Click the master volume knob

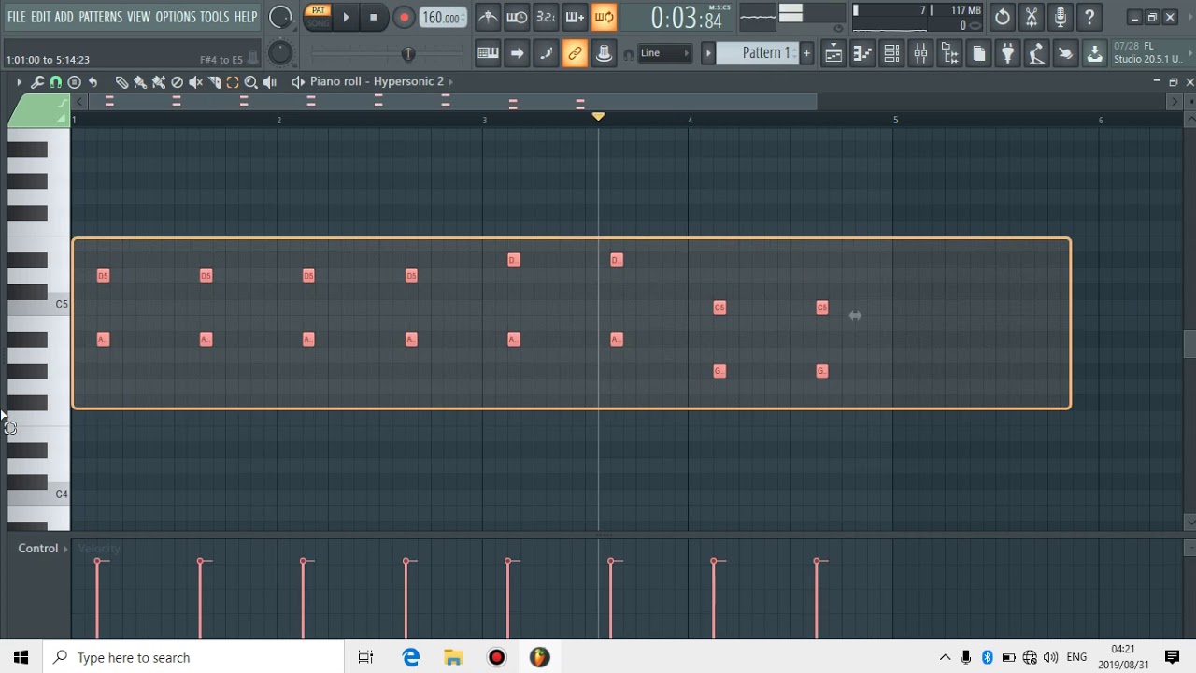pyautogui.click(x=280, y=17)
